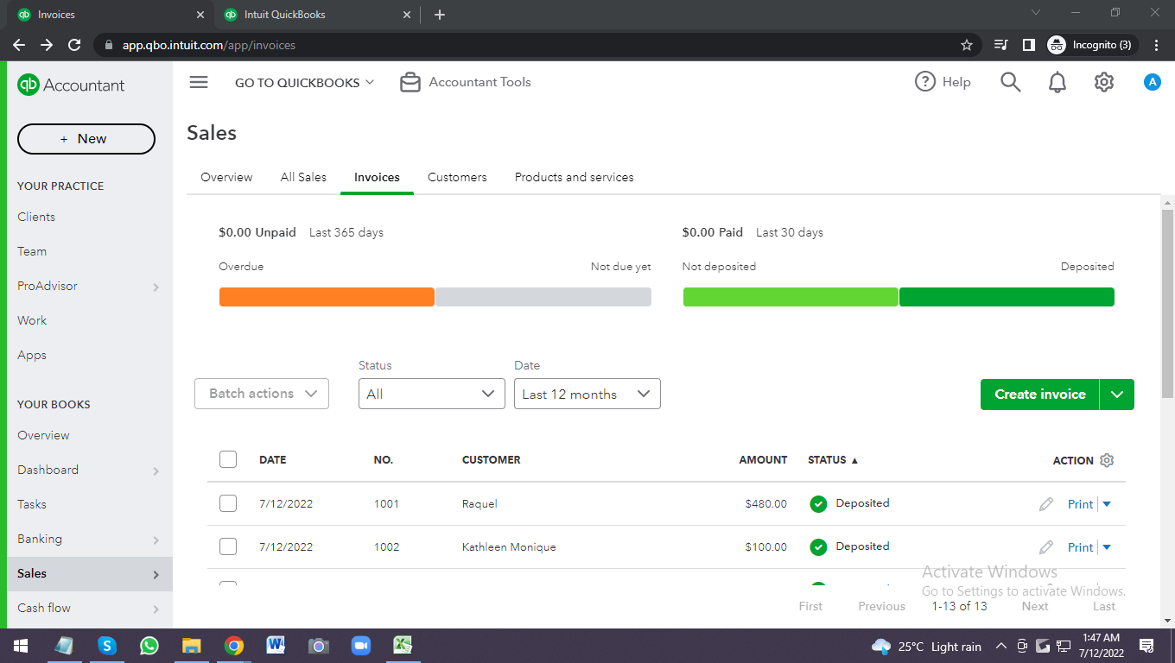Viewport: 1175px width, 663px height.
Task: Click the gray Not due yet bar
Action: click(543, 297)
